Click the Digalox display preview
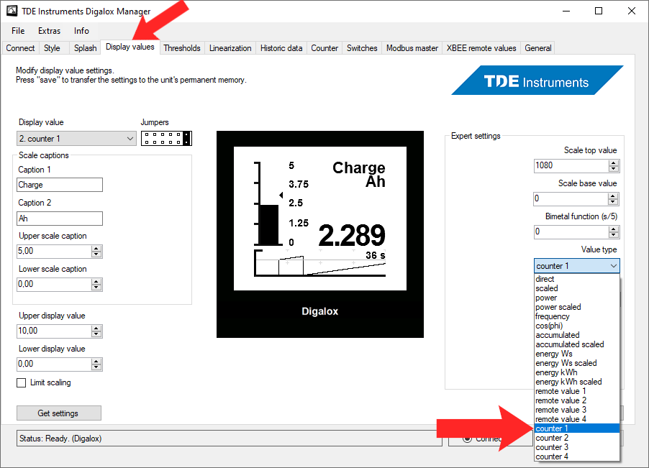Viewport: 649px width, 468px height. [320, 234]
